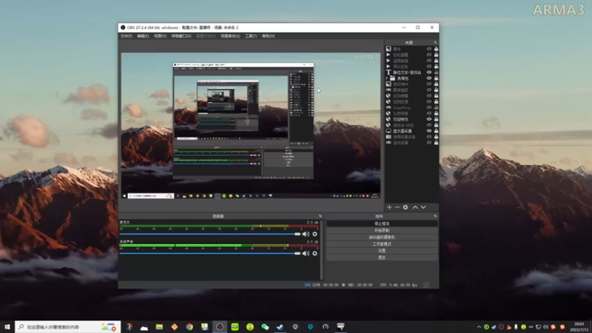Toggle visibility eye of 表情包 group

pos(429,78)
